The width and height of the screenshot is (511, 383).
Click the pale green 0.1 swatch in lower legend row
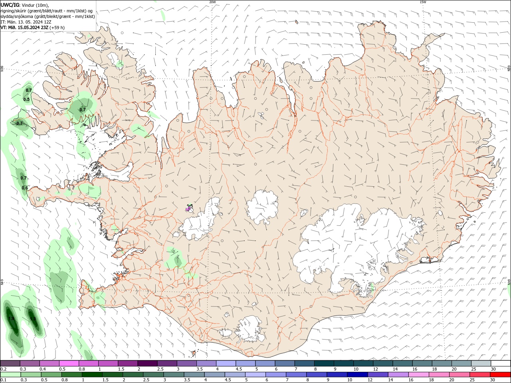10,375
